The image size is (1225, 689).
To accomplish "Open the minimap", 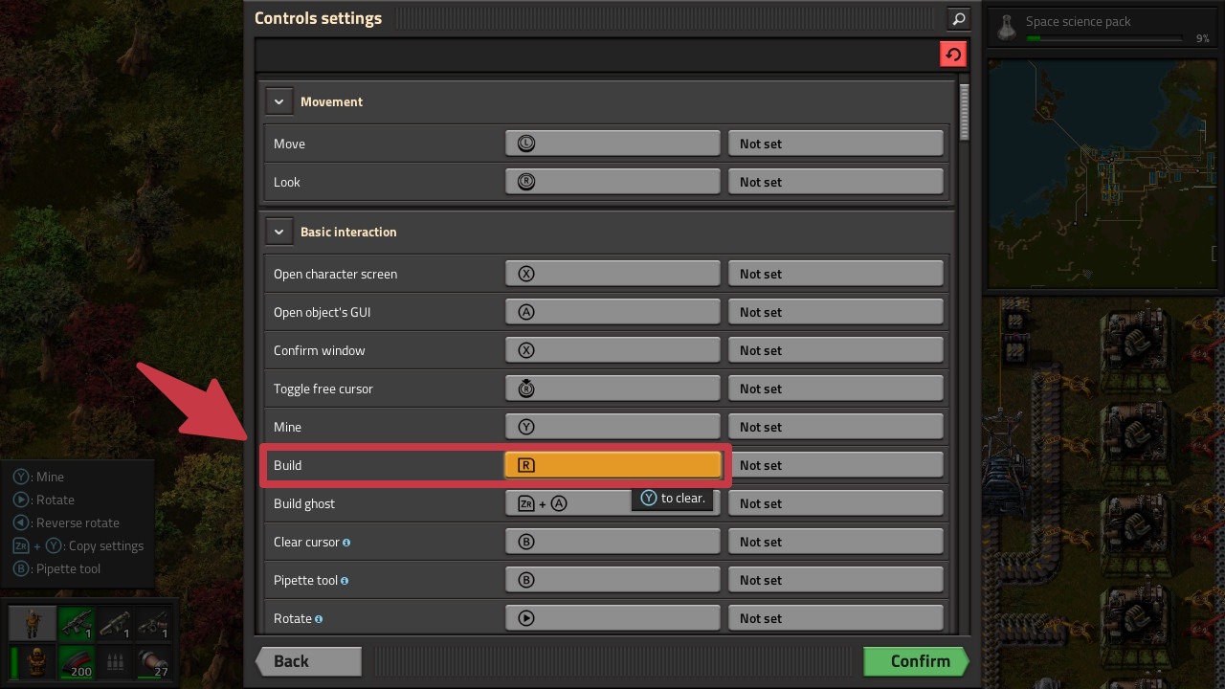I will tap(1104, 173).
